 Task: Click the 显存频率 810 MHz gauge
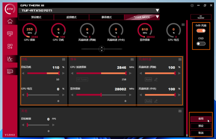tap(145, 31)
